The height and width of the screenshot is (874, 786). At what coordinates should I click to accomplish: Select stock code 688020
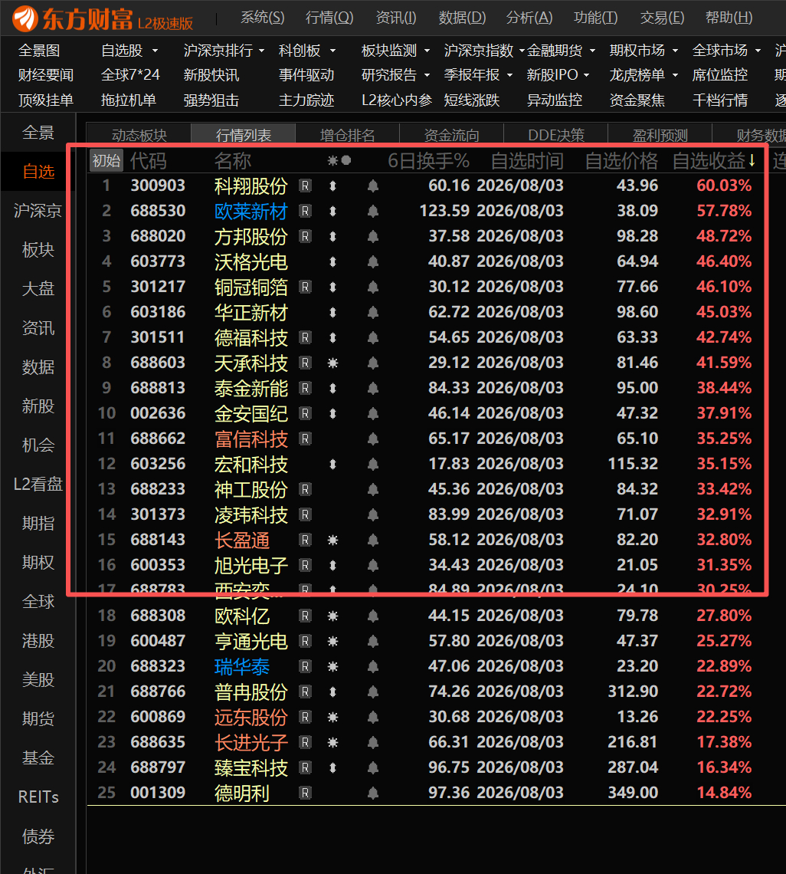coord(158,236)
